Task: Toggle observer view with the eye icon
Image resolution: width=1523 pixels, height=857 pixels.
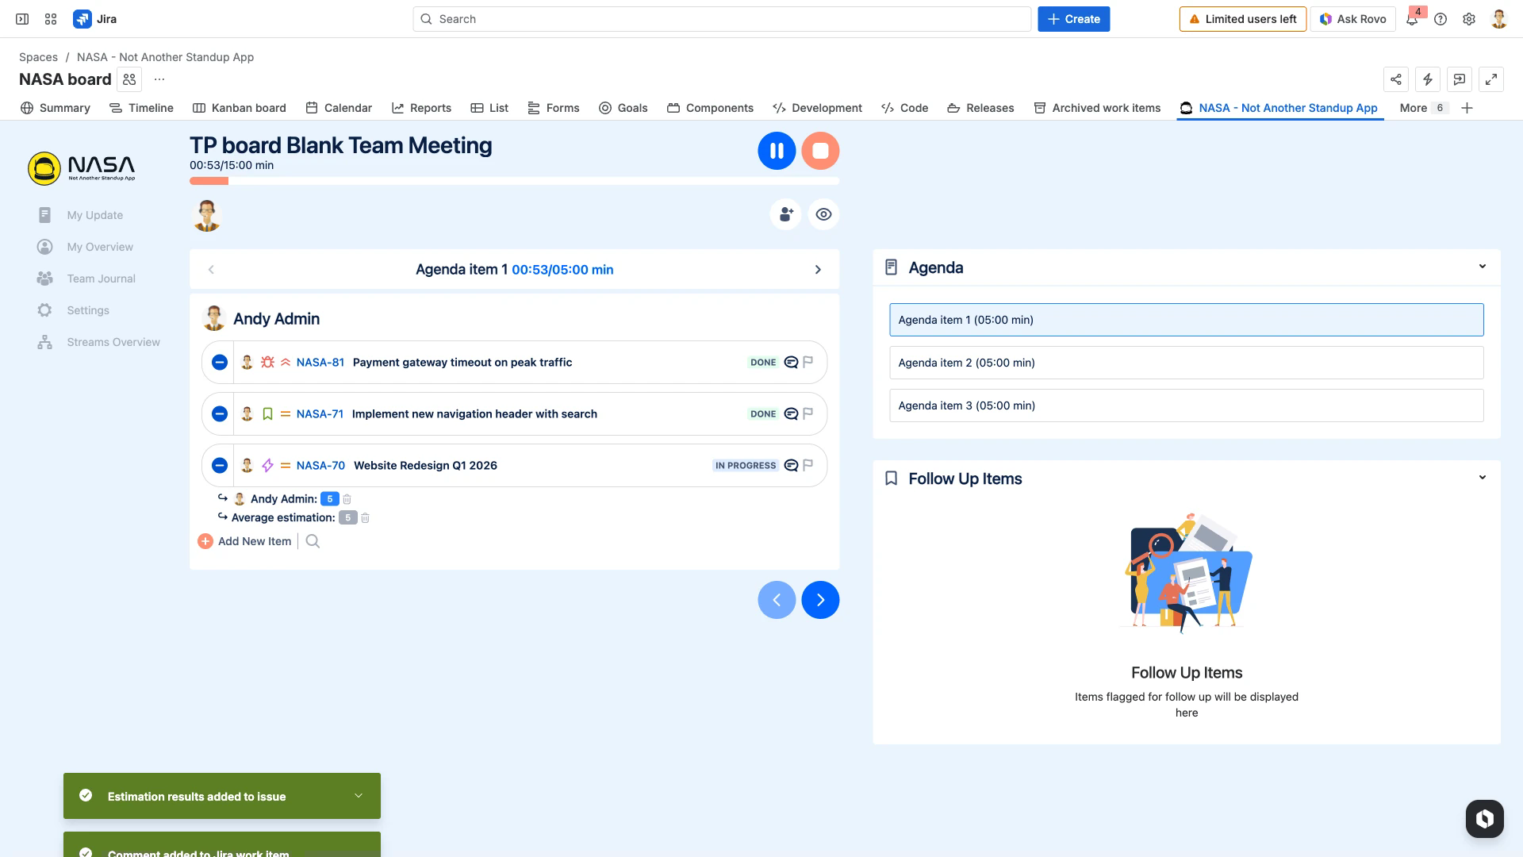Action: pyautogui.click(x=823, y=214)
